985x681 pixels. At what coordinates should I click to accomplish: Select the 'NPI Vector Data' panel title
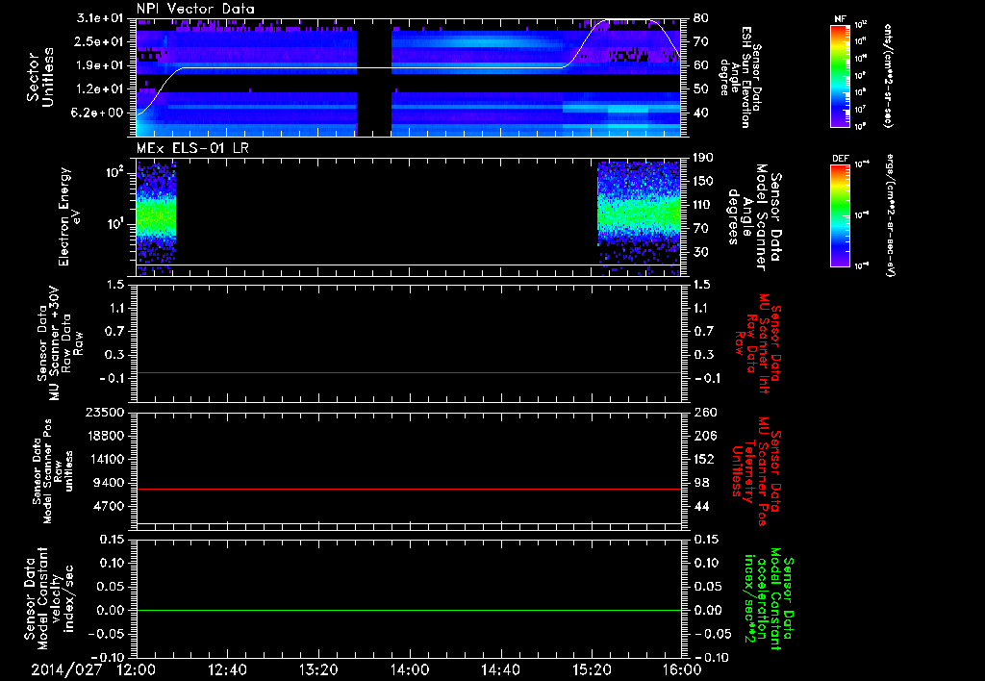pyautogui.click(x=196, y=9)
